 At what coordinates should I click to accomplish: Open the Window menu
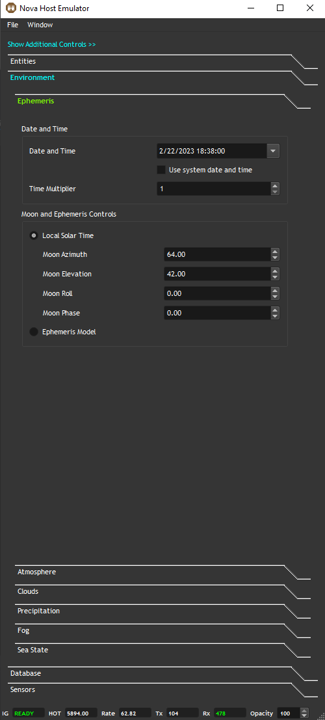click(40, 25)
